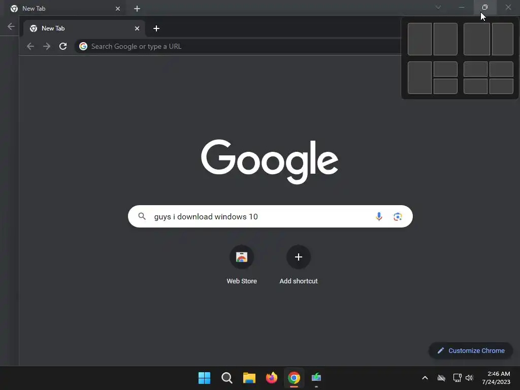This screenshot has width=520, height=390.
Task: Open File Explorer from taskbar
Action: [x=249, y=378]
